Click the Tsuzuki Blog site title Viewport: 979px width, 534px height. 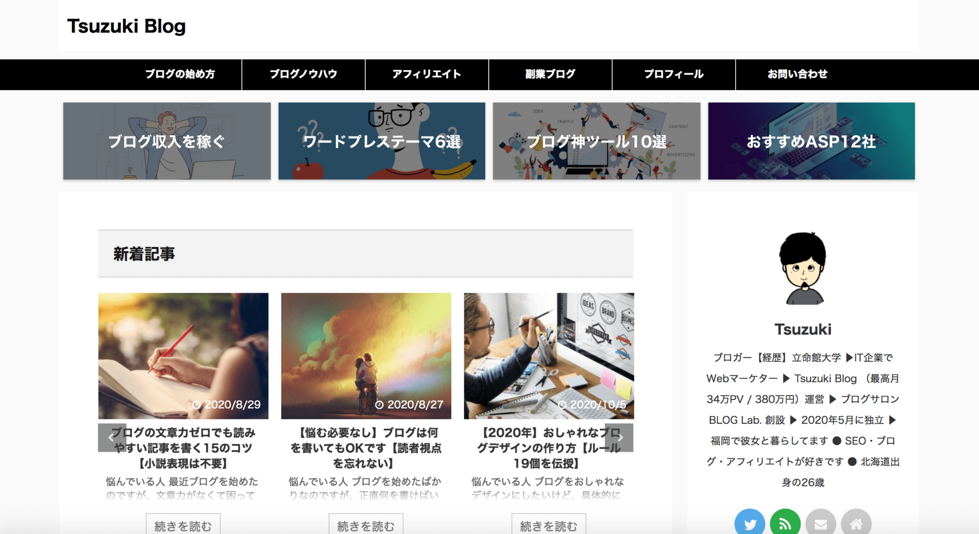coord(127,26)
